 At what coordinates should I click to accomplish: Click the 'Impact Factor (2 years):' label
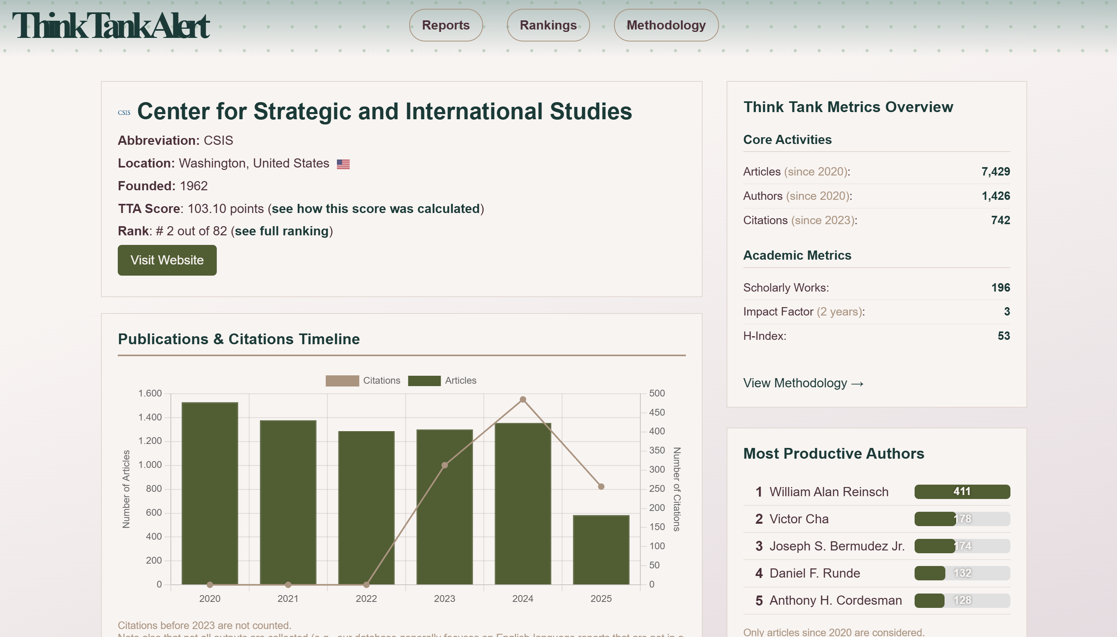(x=804, y=312)
